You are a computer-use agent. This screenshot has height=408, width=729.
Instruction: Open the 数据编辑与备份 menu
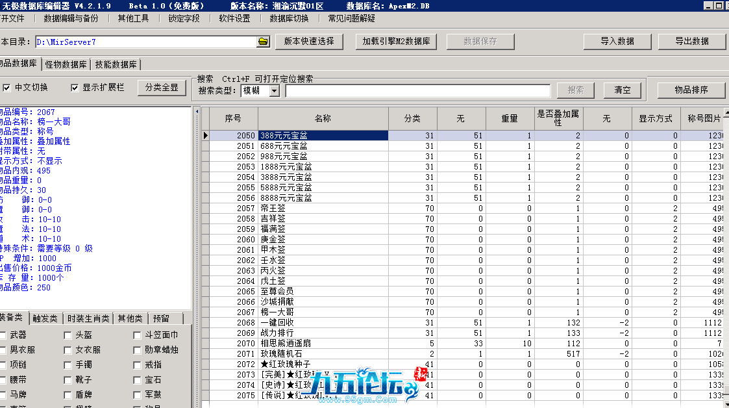71,18
